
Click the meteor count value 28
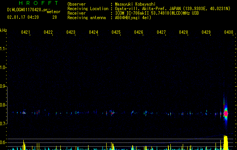tap(55, 17)
